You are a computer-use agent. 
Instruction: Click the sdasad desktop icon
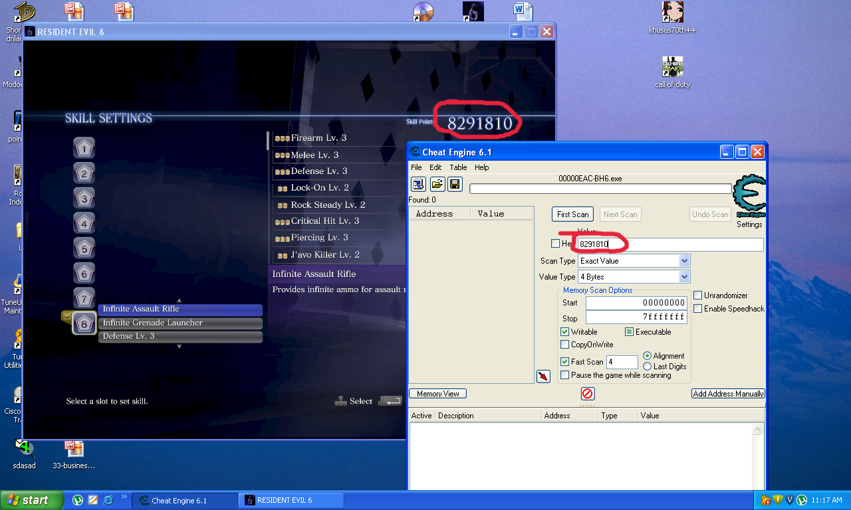(x=24, y=454)
